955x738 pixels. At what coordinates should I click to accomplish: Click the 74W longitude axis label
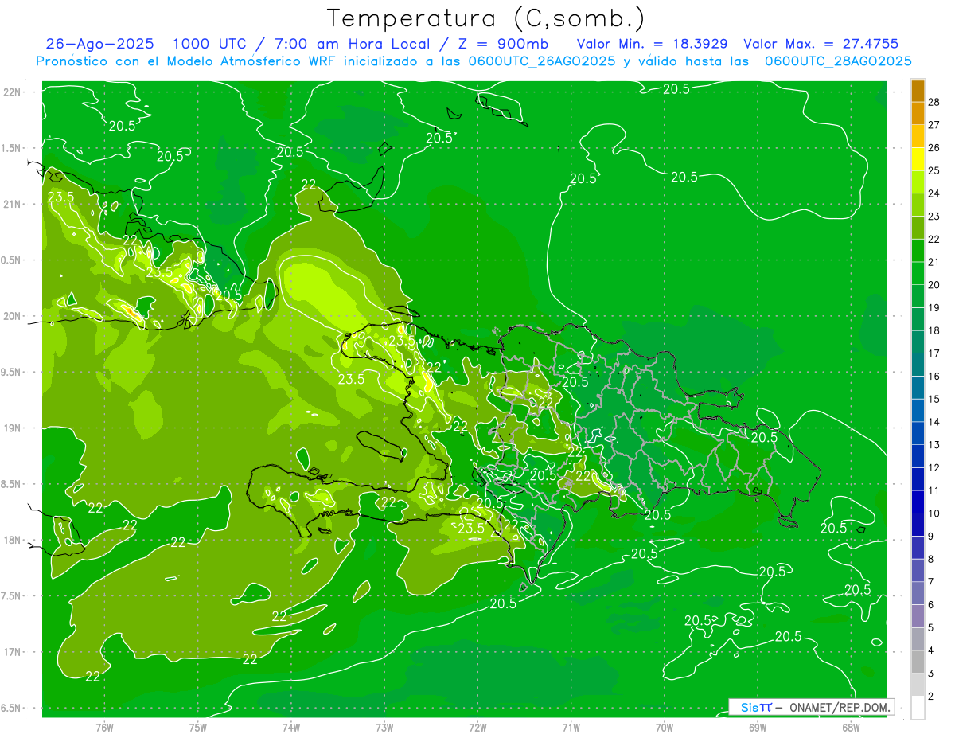(x=290, y=727)
